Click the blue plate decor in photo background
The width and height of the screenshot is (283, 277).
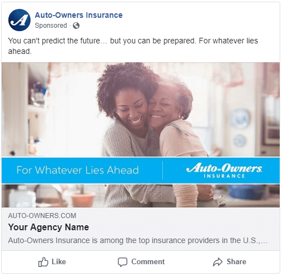[240, 119]
